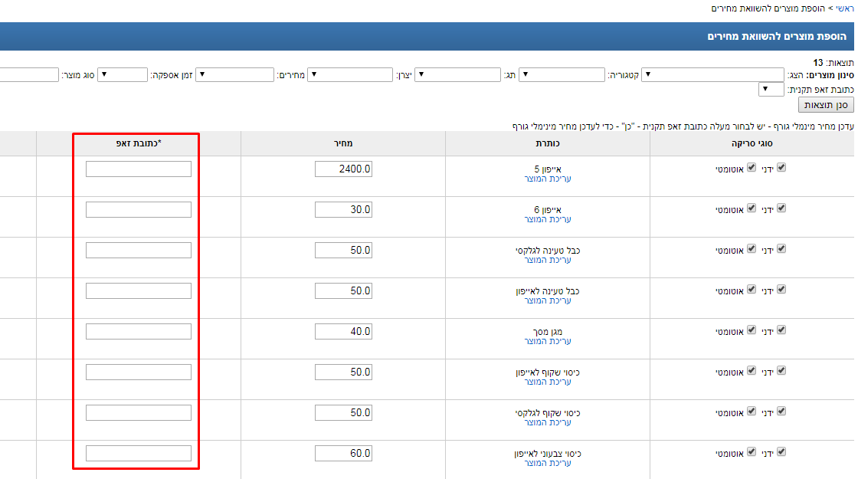This screenshot has height=479, width=858.
Task: Click price field of כיסוי שקוף לאייפון
Action: tap(344, 372)
